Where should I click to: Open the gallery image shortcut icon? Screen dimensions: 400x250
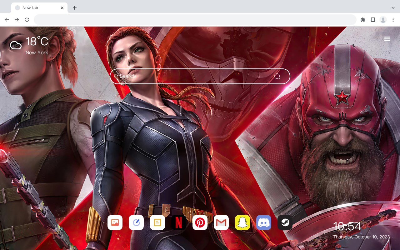click(x=115, y=222)
